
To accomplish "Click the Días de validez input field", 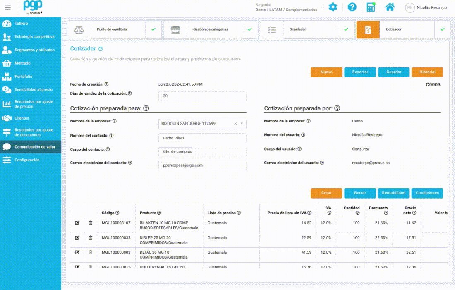I will click(x=202, y=96).
